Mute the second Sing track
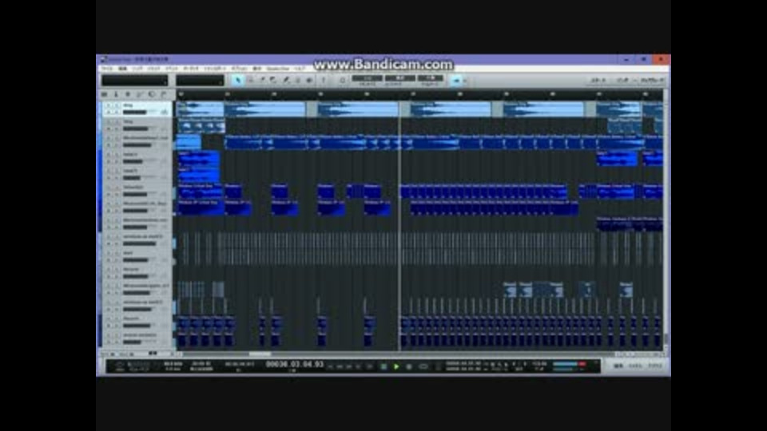Screen dimensions: 767x431 [109, 121]
